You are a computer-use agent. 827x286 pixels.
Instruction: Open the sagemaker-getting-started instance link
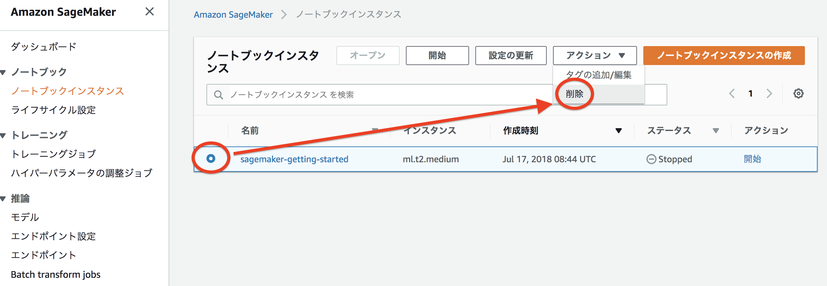pos(294,159)
